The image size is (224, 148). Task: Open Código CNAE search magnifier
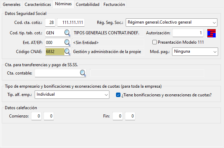(x=67, y=52)
